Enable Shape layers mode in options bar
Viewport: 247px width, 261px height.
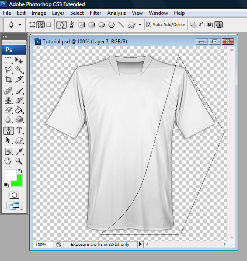pyautogui.click(x=32, y=25)
